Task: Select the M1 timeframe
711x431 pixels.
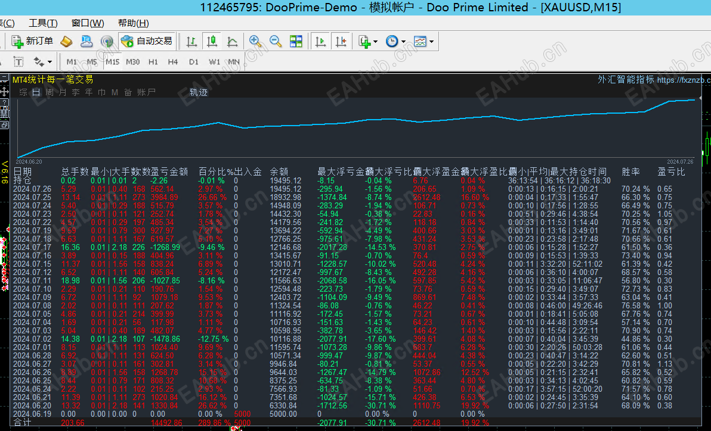Action: coord(72,61)
